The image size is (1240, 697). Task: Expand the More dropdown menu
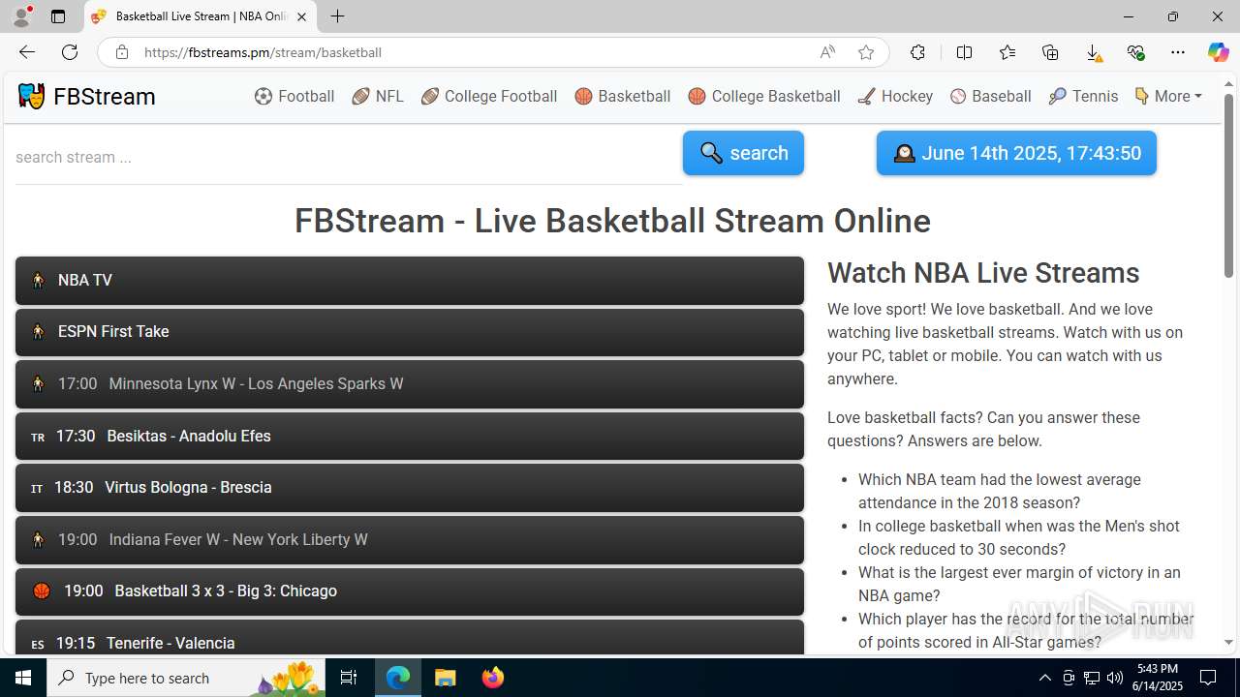pos(1168,96)
